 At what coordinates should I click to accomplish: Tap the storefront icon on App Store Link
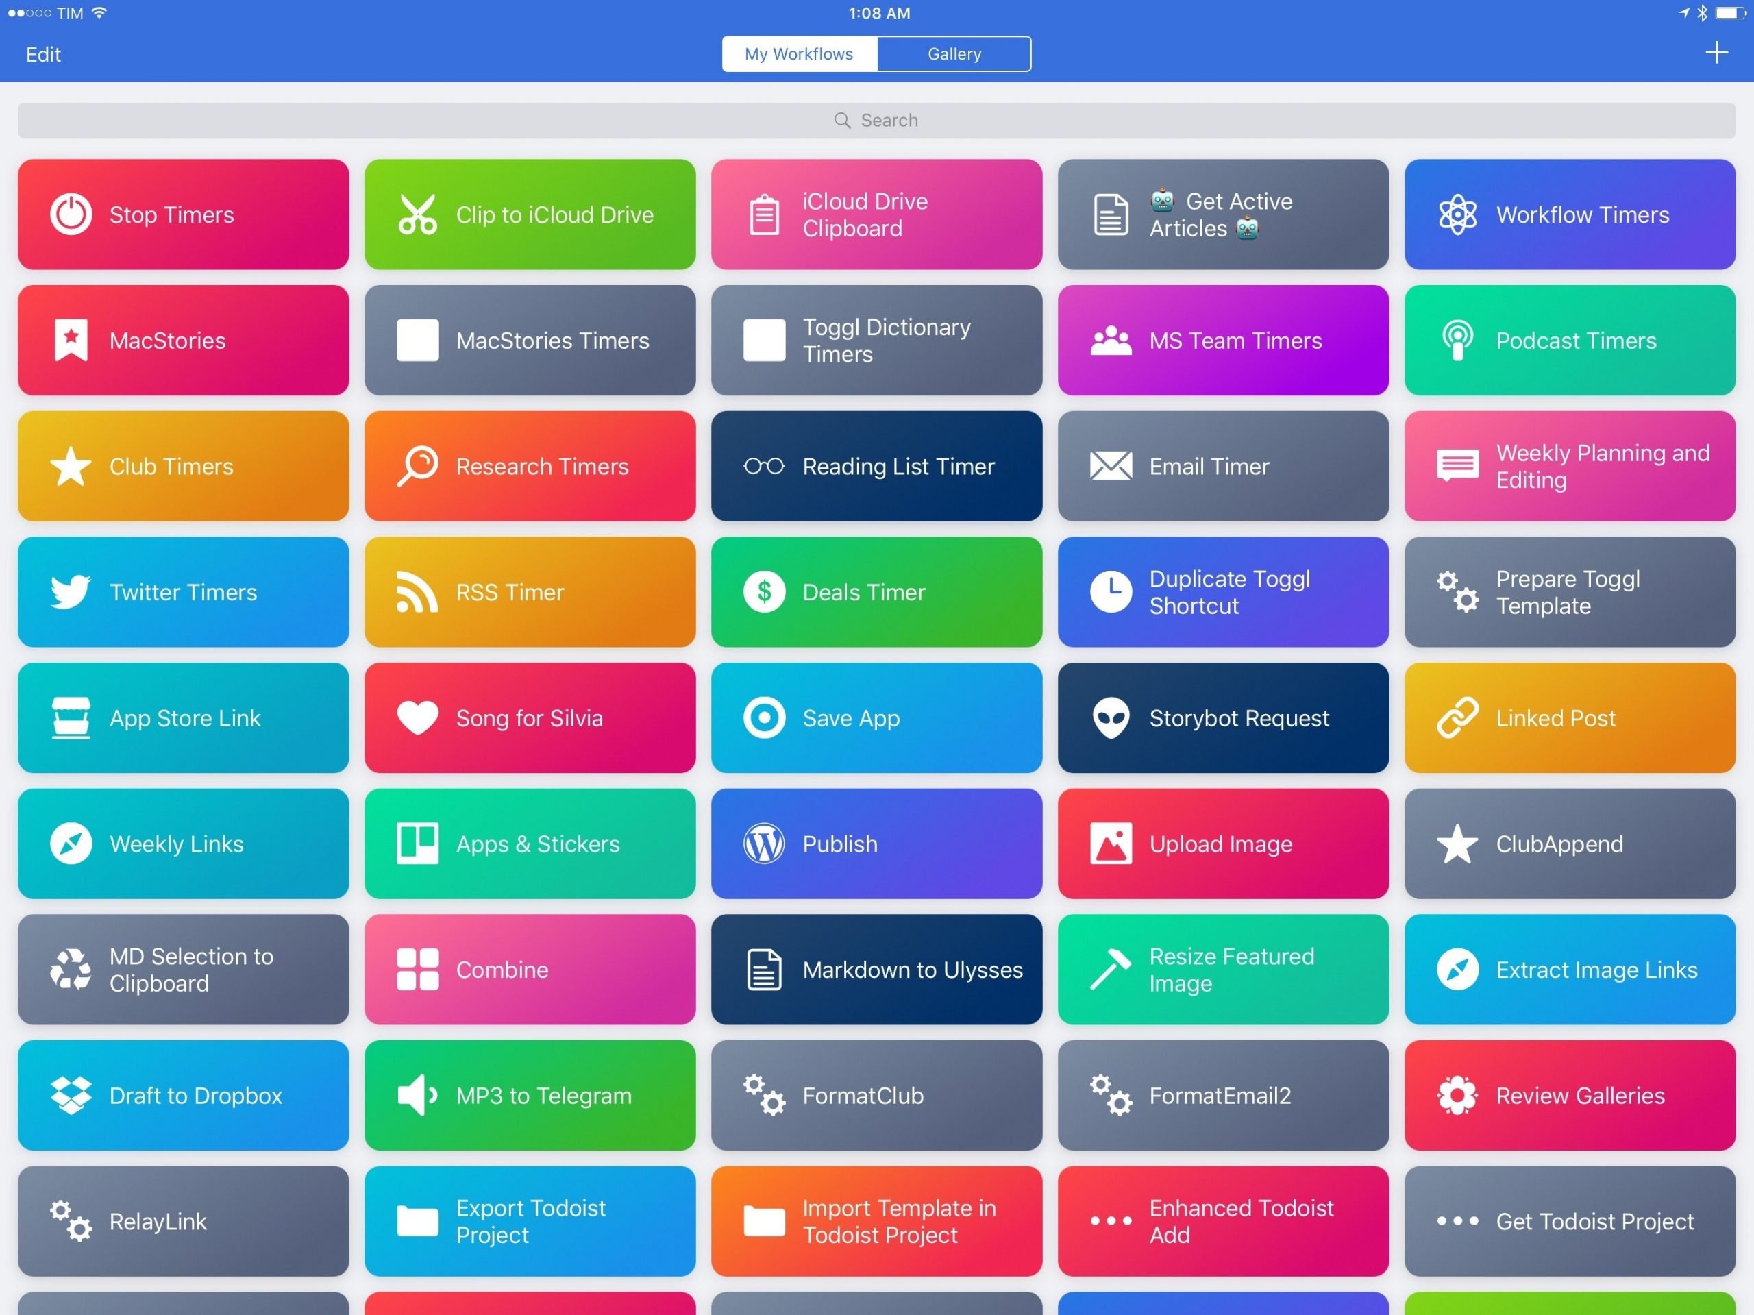click(71, 717)
